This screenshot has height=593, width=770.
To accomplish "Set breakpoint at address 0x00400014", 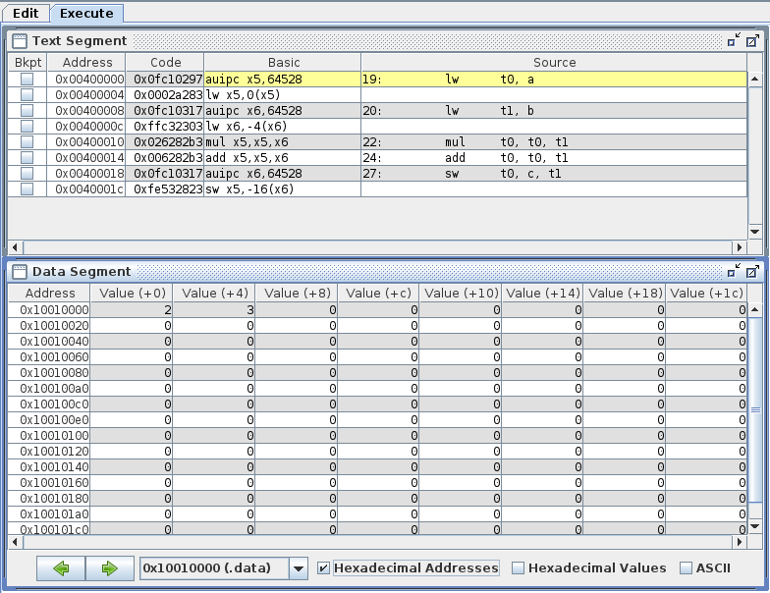I will tap(27, 157).
